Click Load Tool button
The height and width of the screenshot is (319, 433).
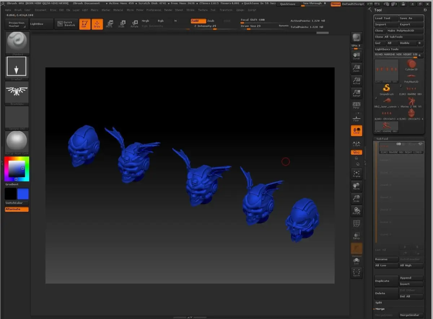[x=386, y=18]
